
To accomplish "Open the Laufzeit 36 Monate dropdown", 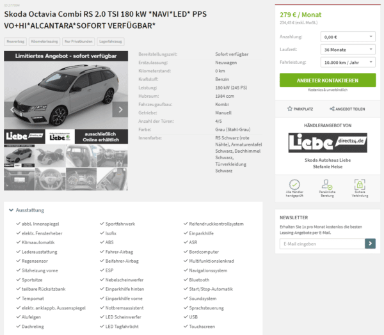I will pos(348,50).
